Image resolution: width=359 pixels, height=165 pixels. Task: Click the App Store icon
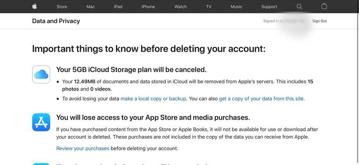[41, 123]
